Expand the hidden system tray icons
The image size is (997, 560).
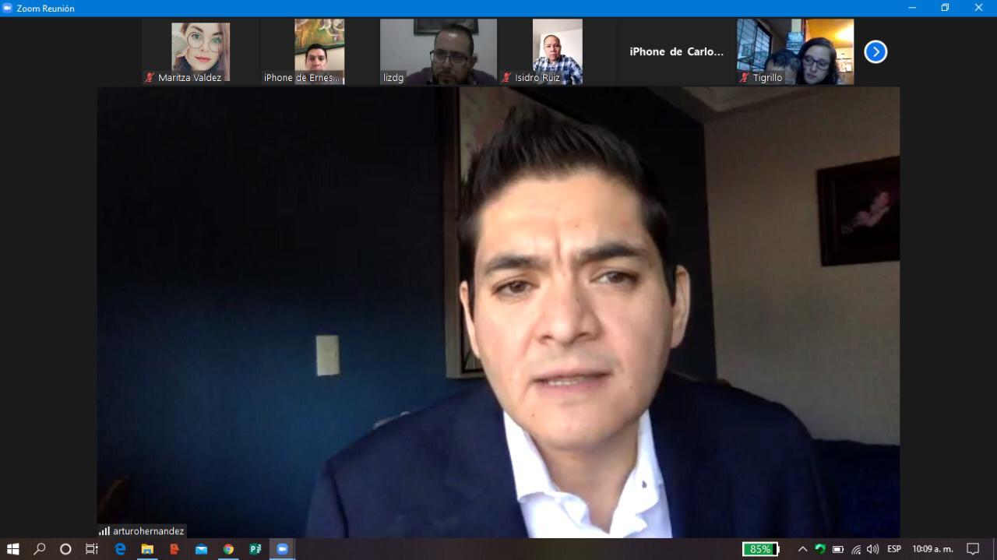coord(802,549)
